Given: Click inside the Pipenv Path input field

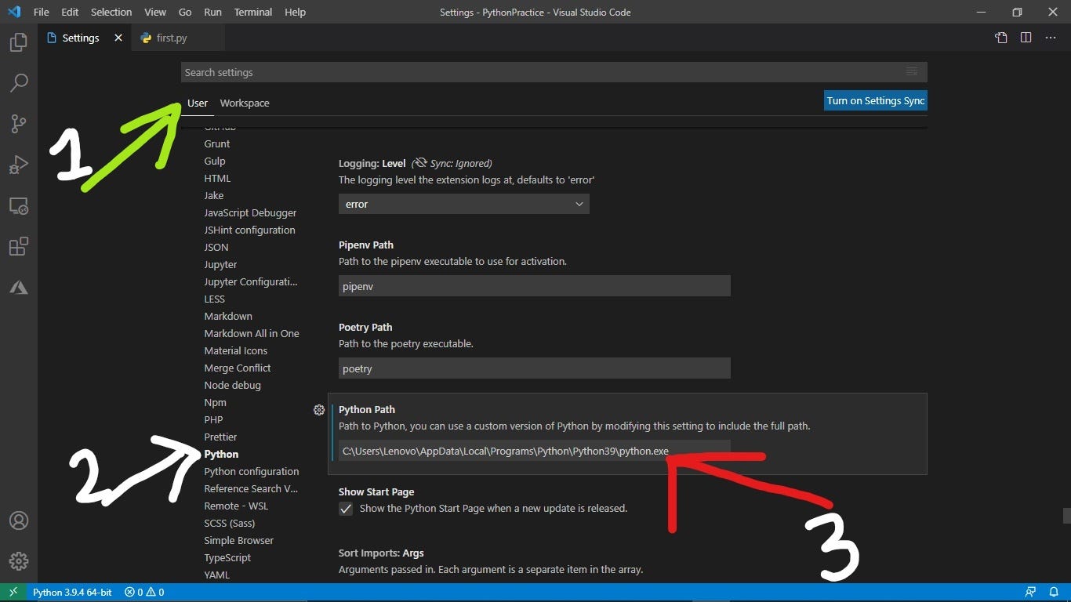Looking at the screenshot, I should [533, 285].
